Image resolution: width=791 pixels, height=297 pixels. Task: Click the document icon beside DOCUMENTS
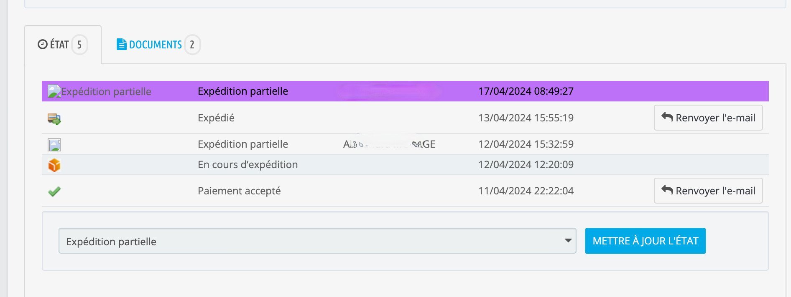pyautogui.click(x=121, y=44)
